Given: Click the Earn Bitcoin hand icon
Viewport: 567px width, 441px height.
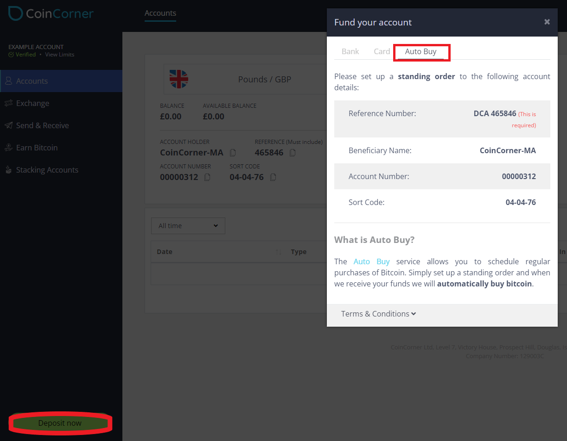Looking at the screenshot, I should pyautogui.click(x=8, y=148).
